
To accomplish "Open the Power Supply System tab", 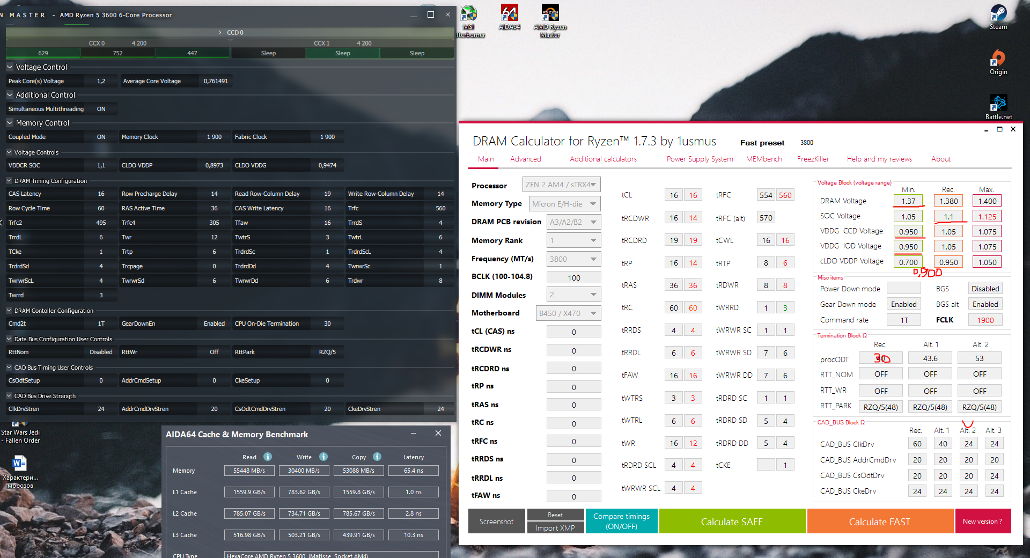I will click(700, 159).
